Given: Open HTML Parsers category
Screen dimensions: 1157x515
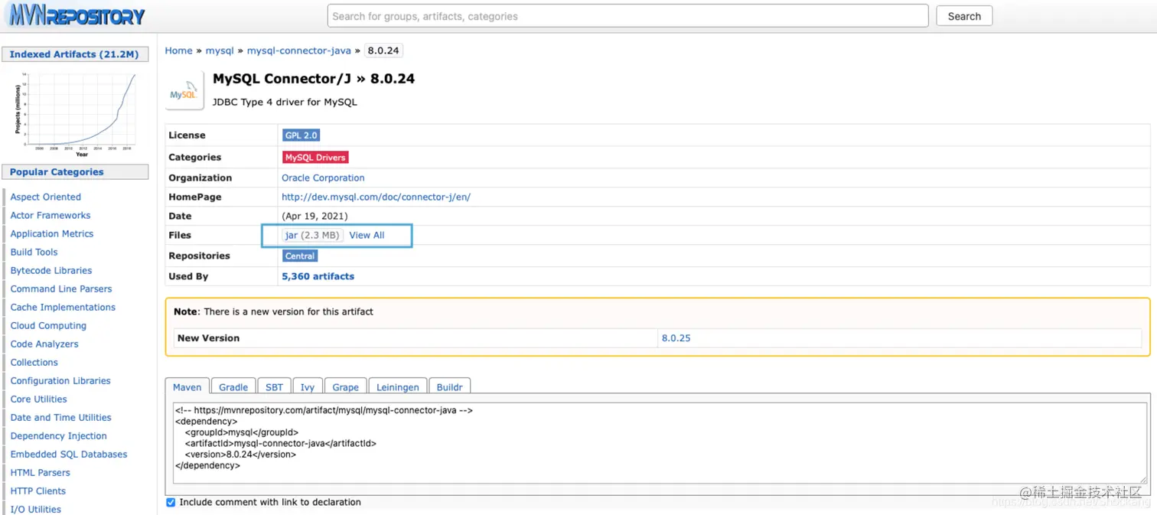Looking at the screenshot, I should point(40,472).
